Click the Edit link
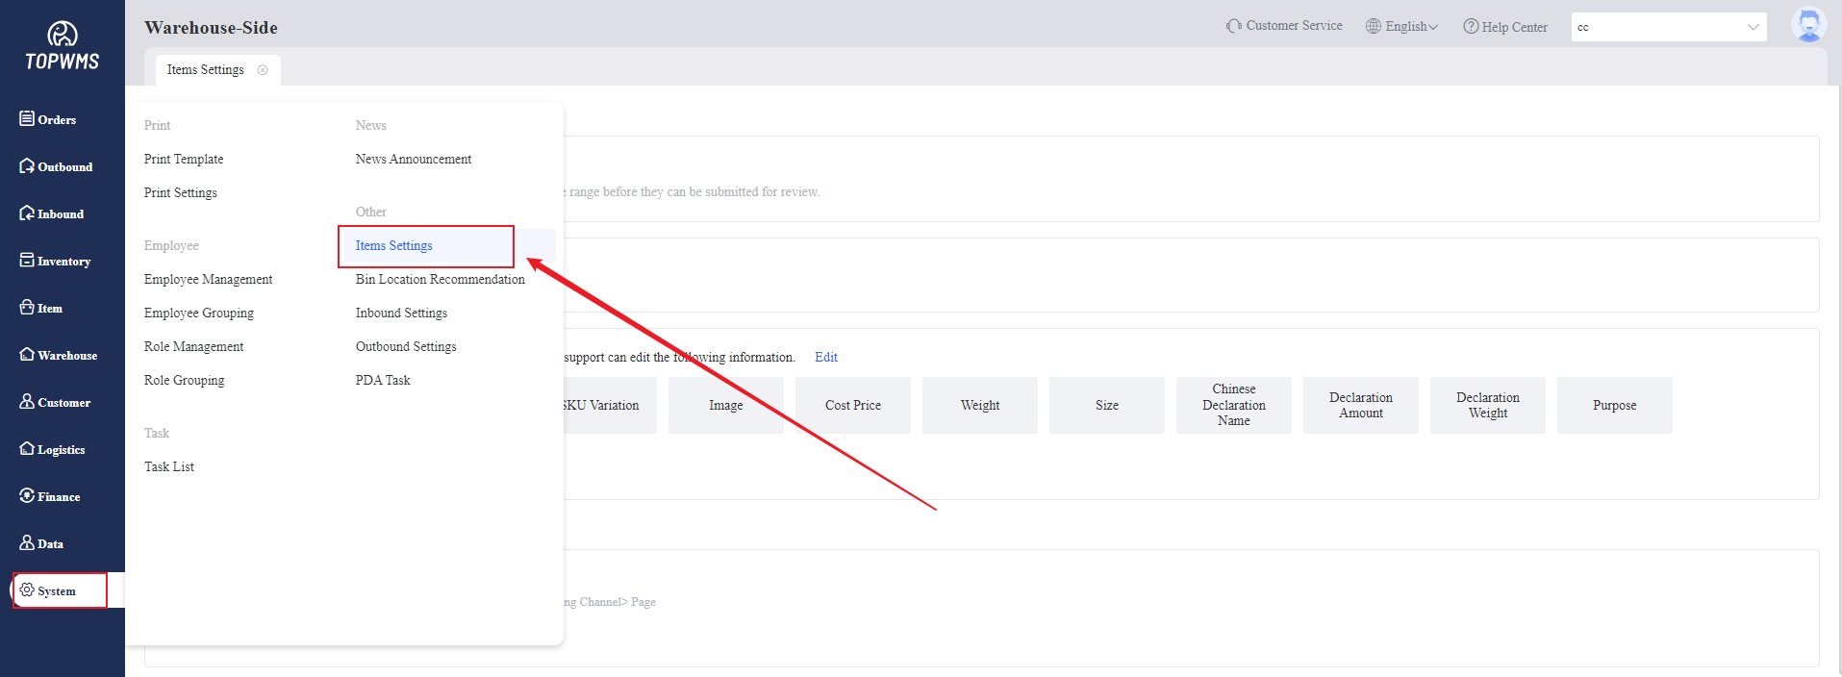Viewport: 1842px width, 677px height. (825, 357)
